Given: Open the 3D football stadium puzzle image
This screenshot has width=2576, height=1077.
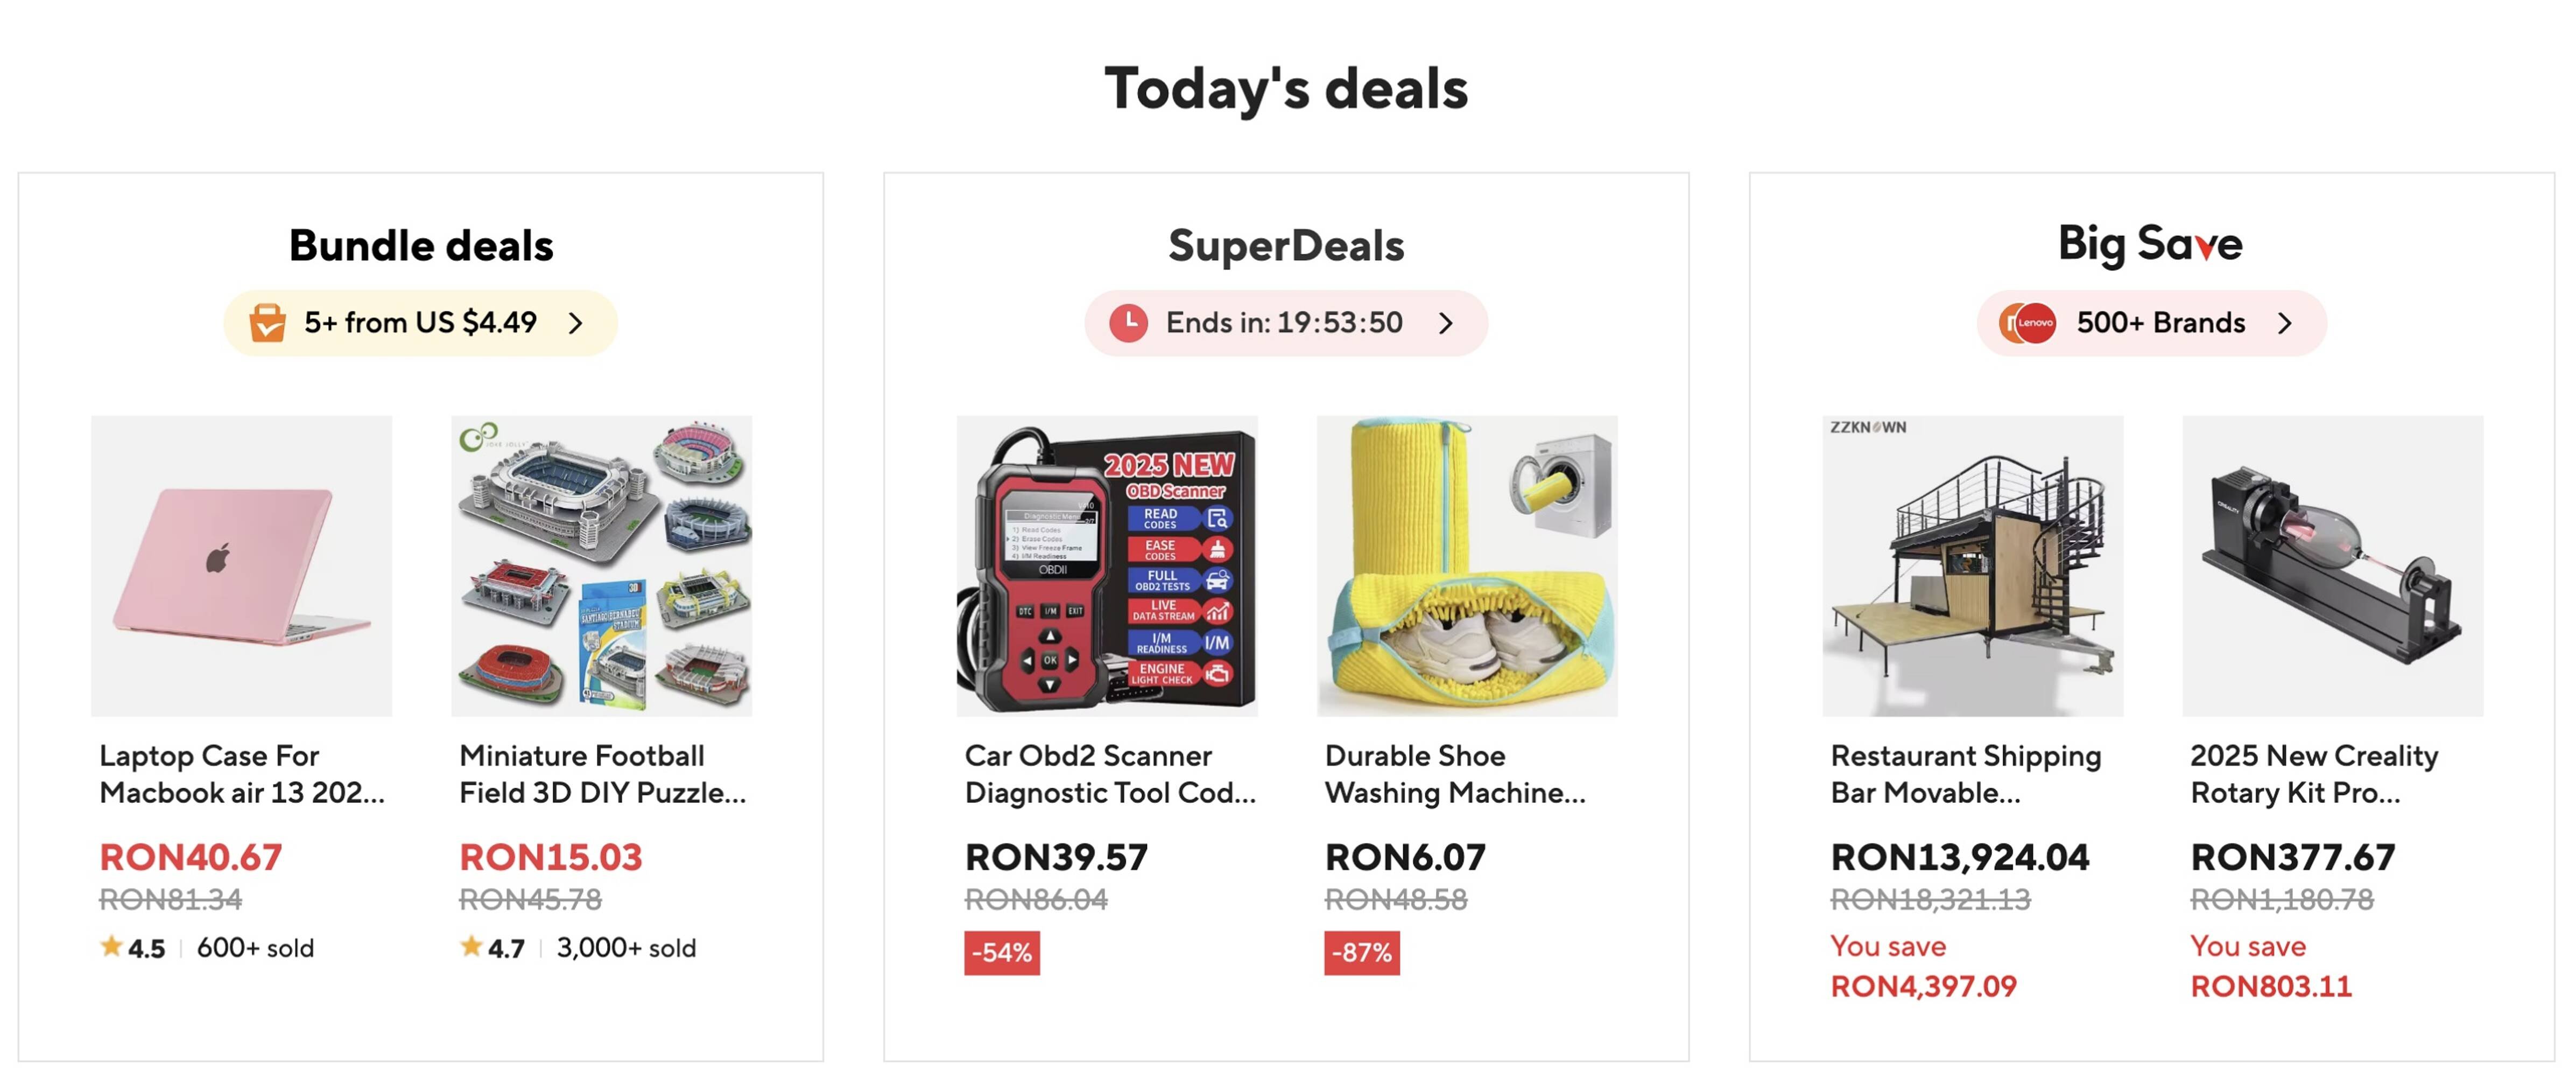Looking at the screenshot, I should (x=601, y=565).
